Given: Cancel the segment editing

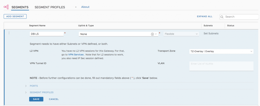Looking at the screenshot, I should (54, 99).
